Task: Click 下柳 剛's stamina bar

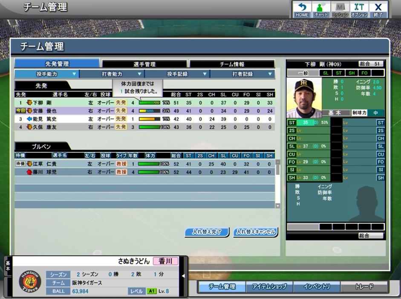Action: point(149,103)
